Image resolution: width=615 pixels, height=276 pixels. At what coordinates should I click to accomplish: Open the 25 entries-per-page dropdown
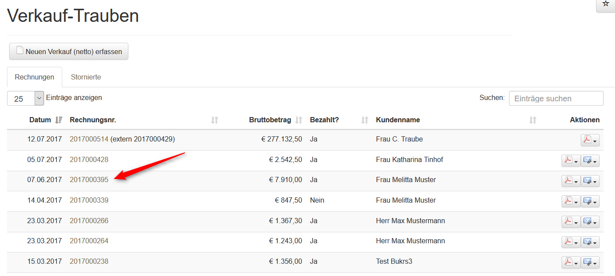pos(25,98)
